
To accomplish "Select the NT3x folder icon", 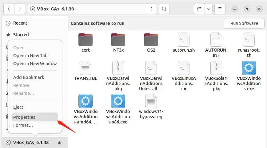I will point(118,40).
